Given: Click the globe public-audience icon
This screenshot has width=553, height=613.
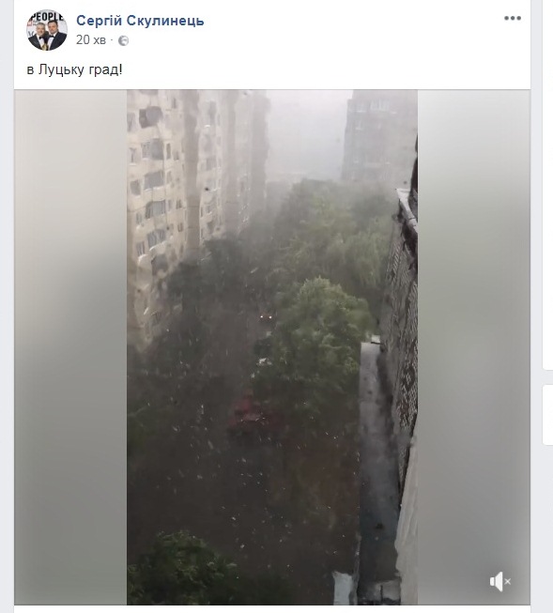Looking at the screenshot, I should click(123, 40).
